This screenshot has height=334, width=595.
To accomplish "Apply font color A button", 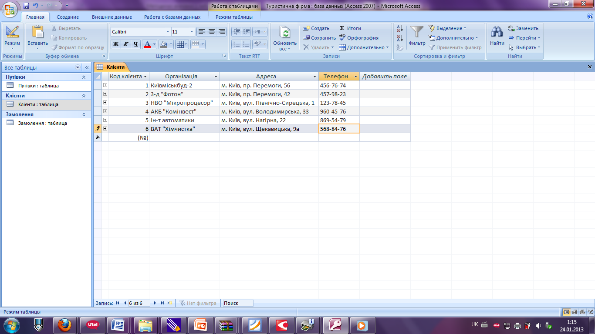I will click(147, 44).
